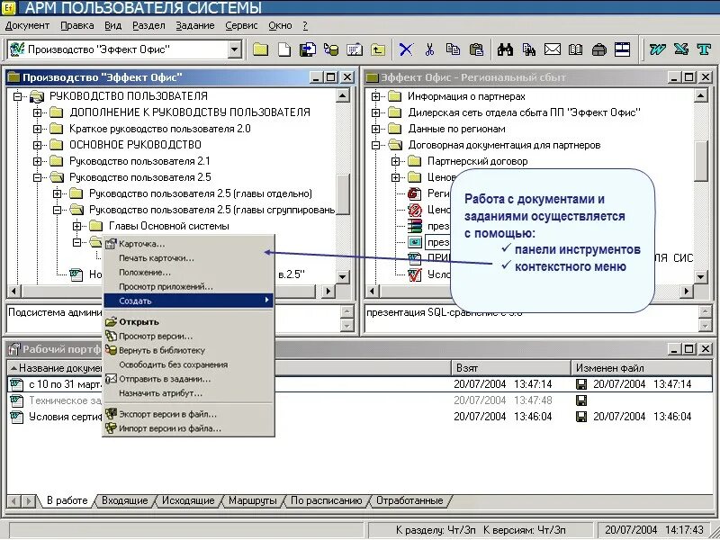Click the blank new document toolbar icon

coord(284,49)
